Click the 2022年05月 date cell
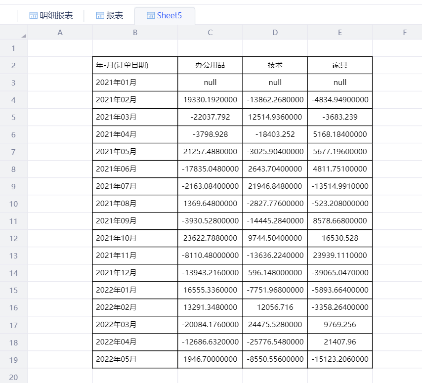The image size is (422, 383). click(x=135, y=359)
